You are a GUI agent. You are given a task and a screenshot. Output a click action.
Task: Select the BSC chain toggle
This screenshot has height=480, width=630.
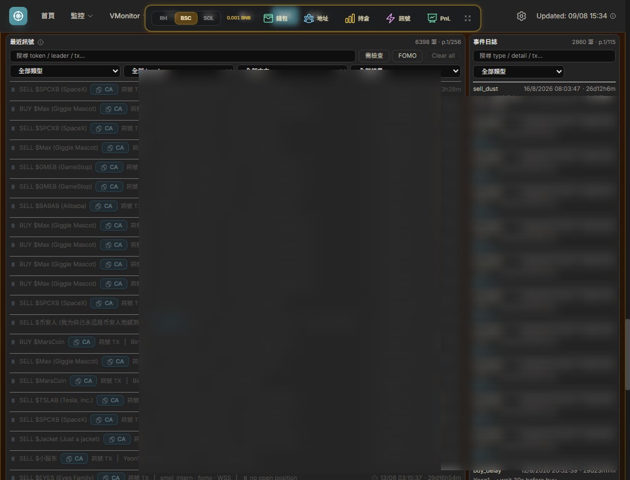(186, 18)
